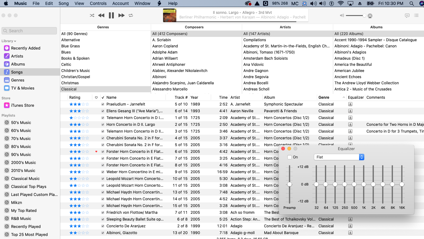
Task: Uncheck the Concierto De Aranjuez song checkbox
Action: click(x=103, y=226)
